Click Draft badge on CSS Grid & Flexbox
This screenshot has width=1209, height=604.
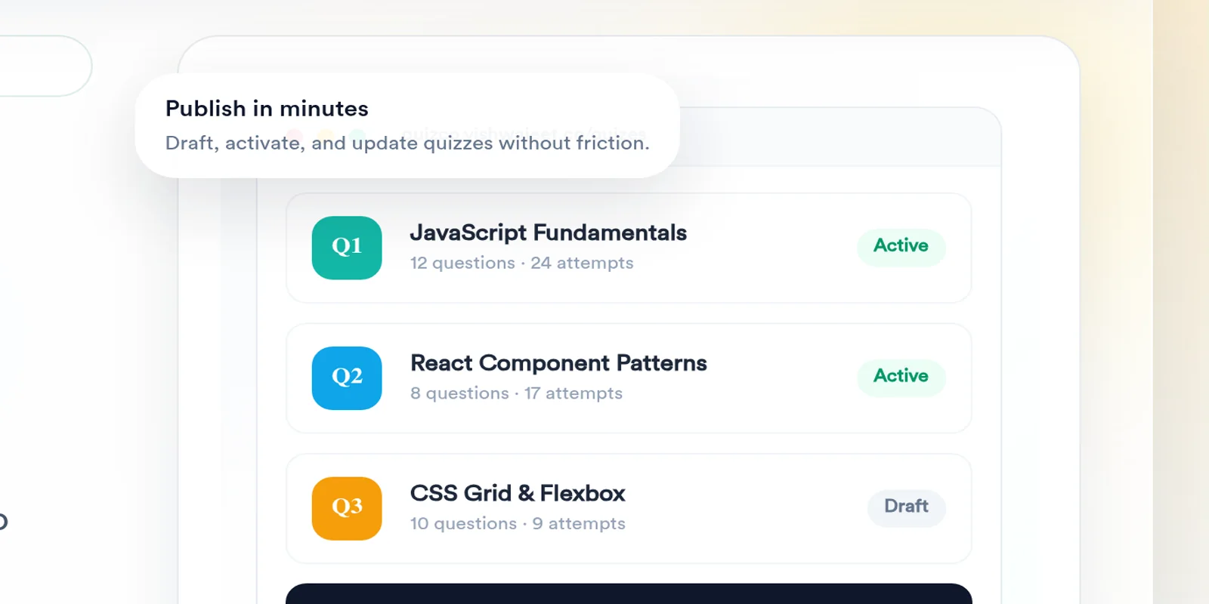(906, 507)
